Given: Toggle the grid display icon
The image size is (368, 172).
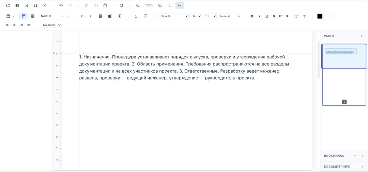Looking at the screenshot, I should [x=33, y=16].
